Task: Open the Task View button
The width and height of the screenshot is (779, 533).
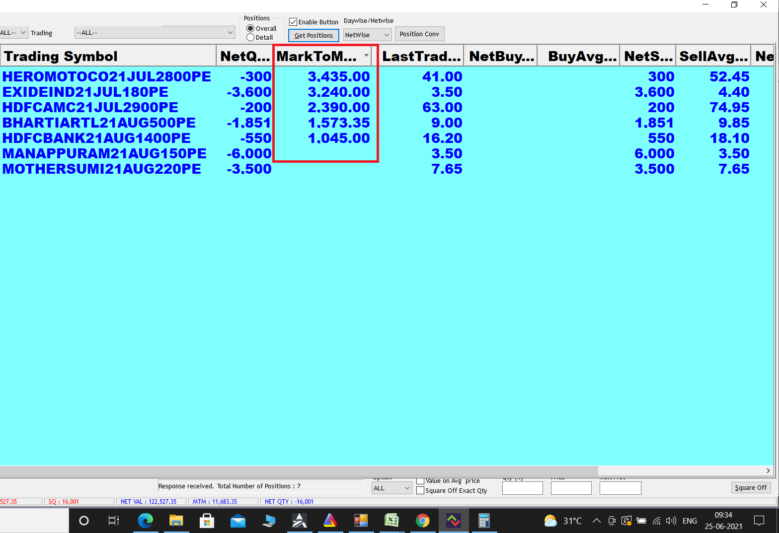Action: tap(114, 521)
